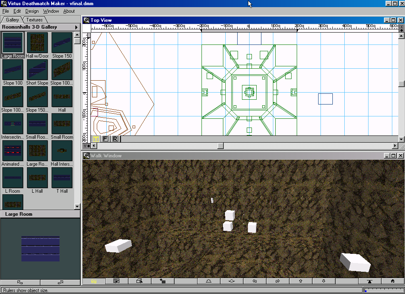
Task: Select the T Hall gallery thumbnail
Action: point(62,178)
